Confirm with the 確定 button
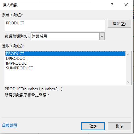This screenshot has height=134, width=134. (x=93, y=126)
